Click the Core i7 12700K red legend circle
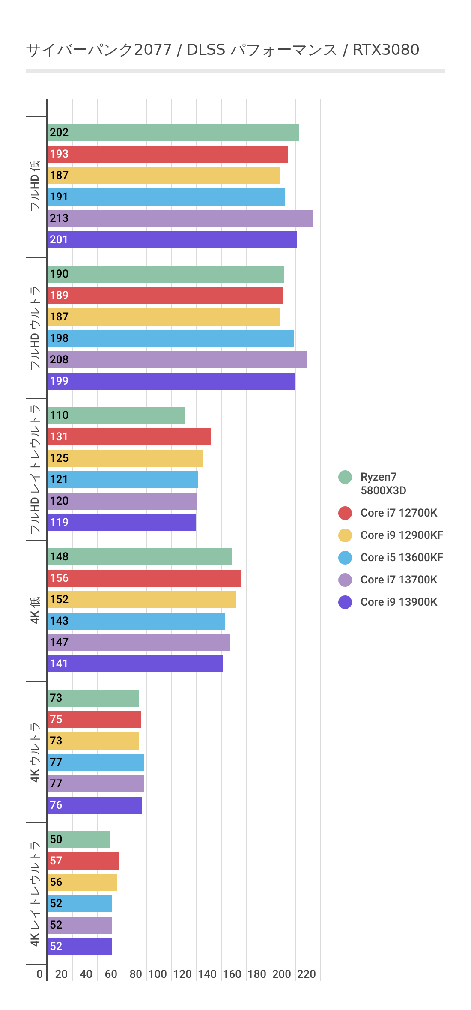Viewport: 471px width, 1010px height. [x=345, y=513]
